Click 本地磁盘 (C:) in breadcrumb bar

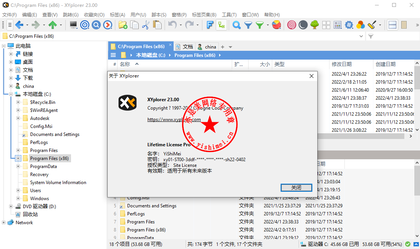click(x=150, y=55)
